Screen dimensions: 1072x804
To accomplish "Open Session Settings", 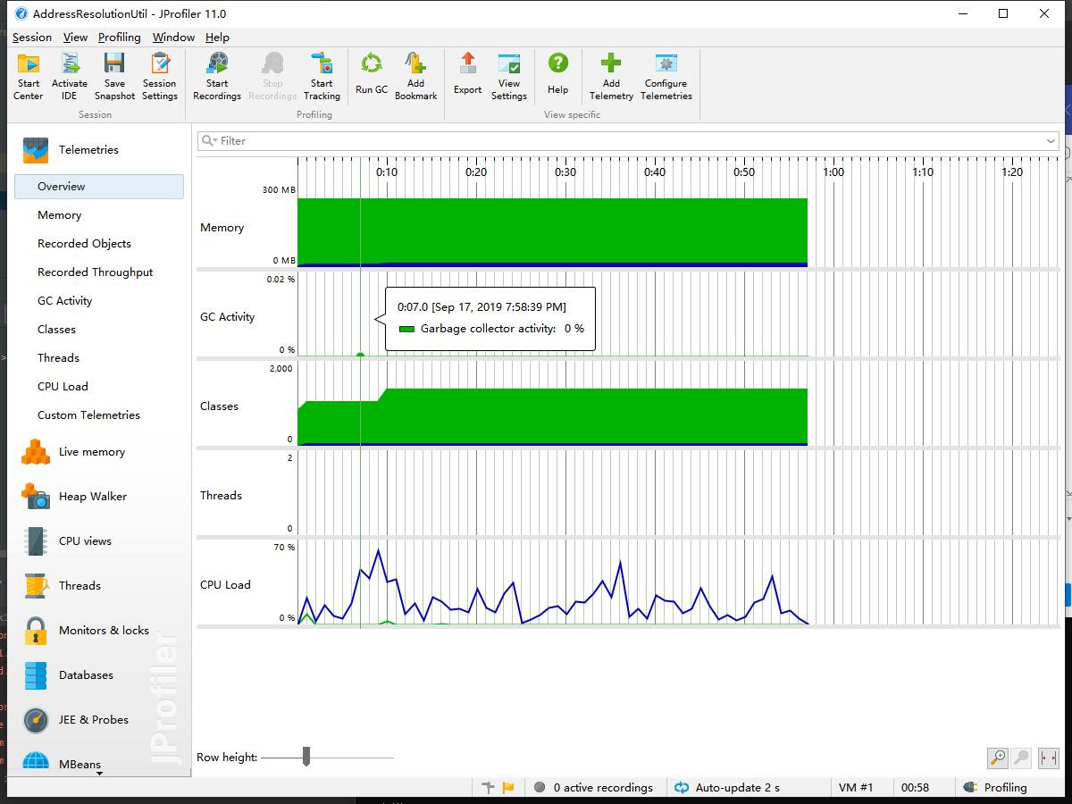I will coord(160,64).
